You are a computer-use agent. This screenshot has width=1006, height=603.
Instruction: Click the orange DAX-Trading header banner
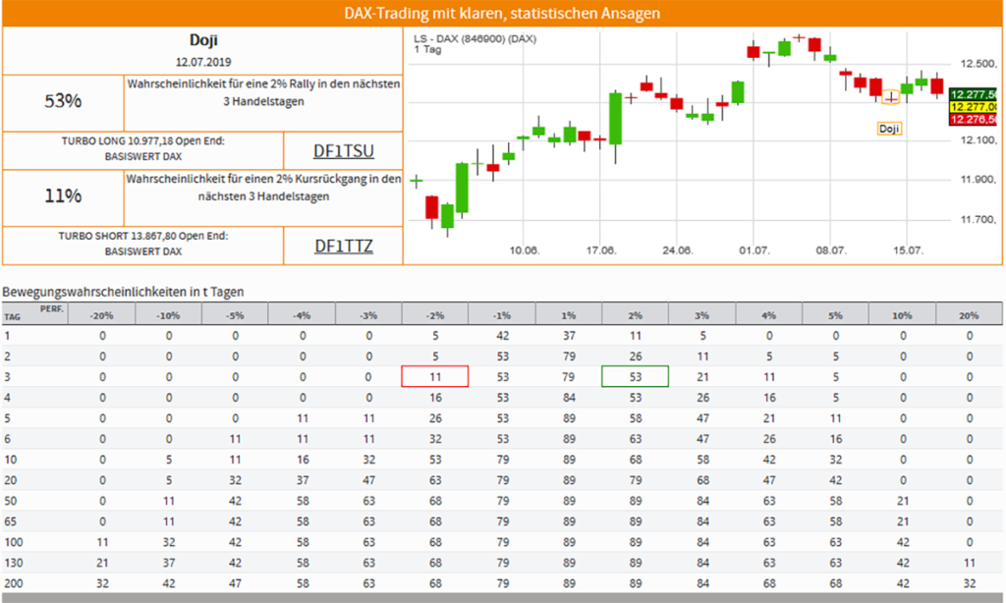point(502,13)
